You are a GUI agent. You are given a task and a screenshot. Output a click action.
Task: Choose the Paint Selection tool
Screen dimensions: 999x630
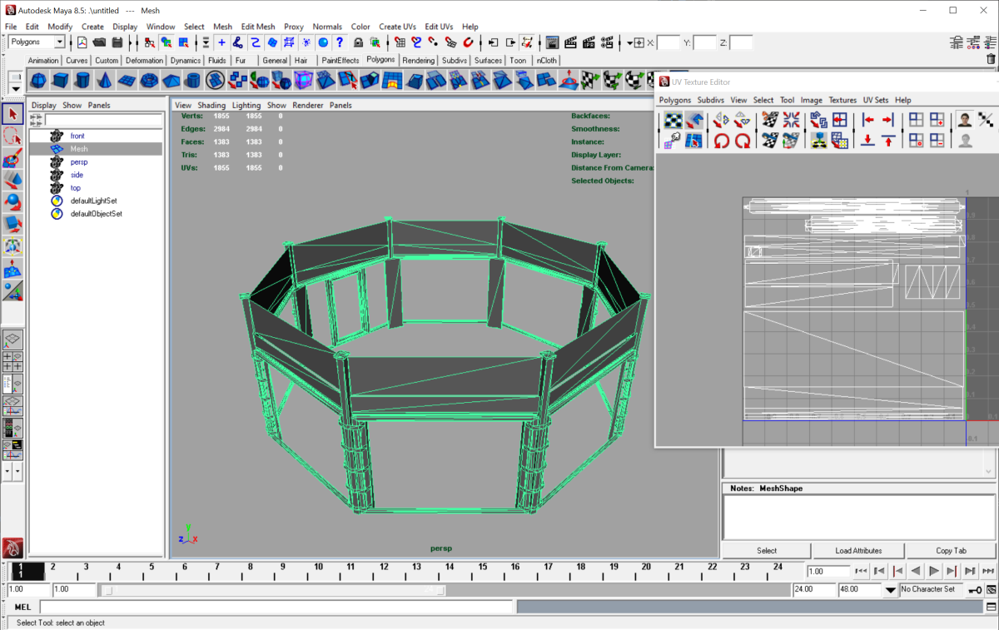point(12,158)
